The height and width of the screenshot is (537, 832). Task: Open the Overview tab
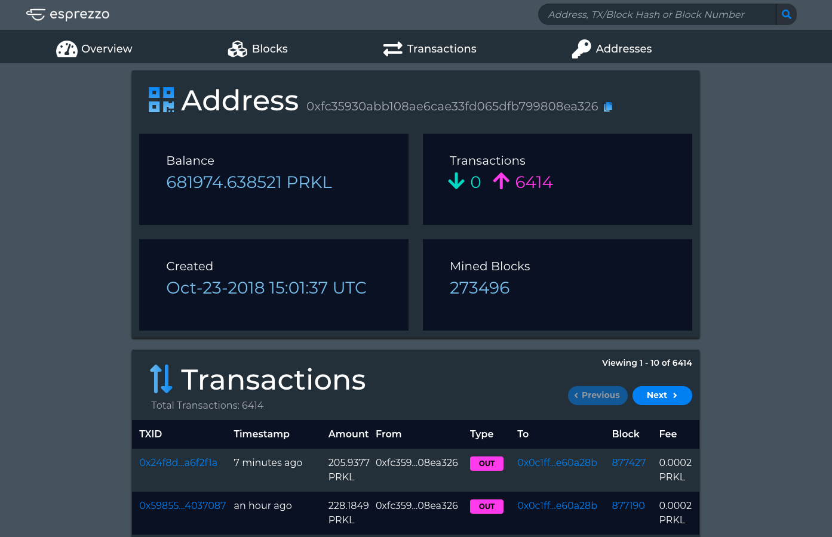tap(94, 49)
